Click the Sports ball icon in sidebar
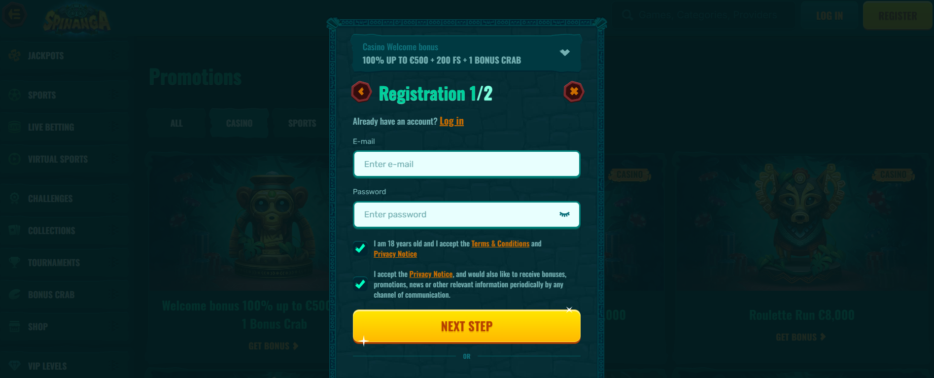The height and width of the screenshot is (378, 934). click(15, 95)
